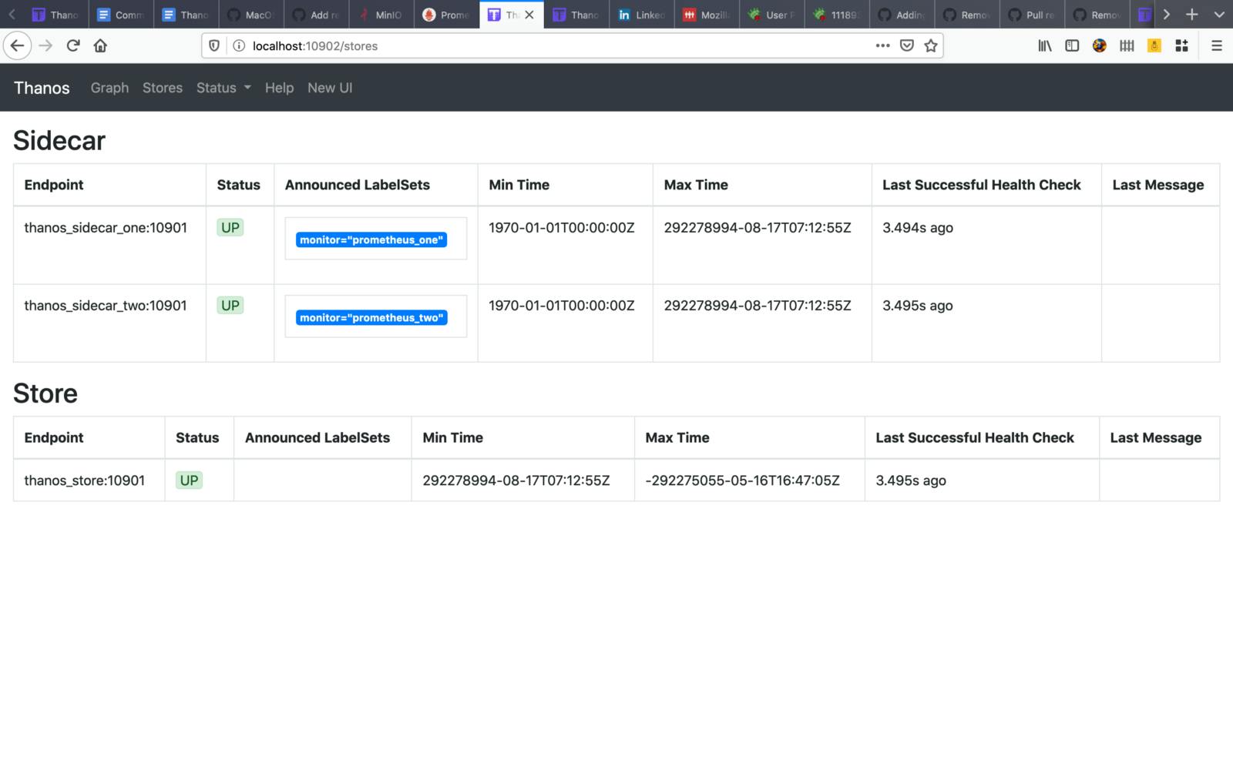Click the forward navigation arrow

[45, 45]
